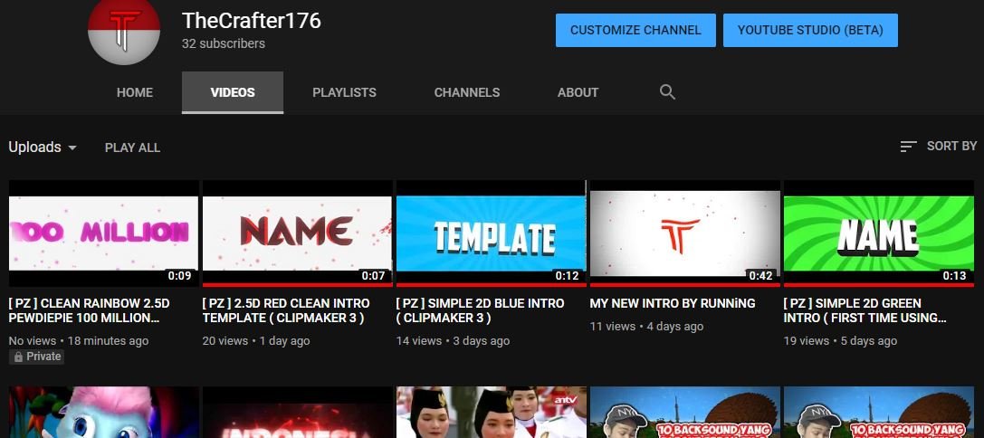Open the blue cartoon character thumbnail
Image resolution: width=984 pixels, height=438 pixels.
[103, 413]
